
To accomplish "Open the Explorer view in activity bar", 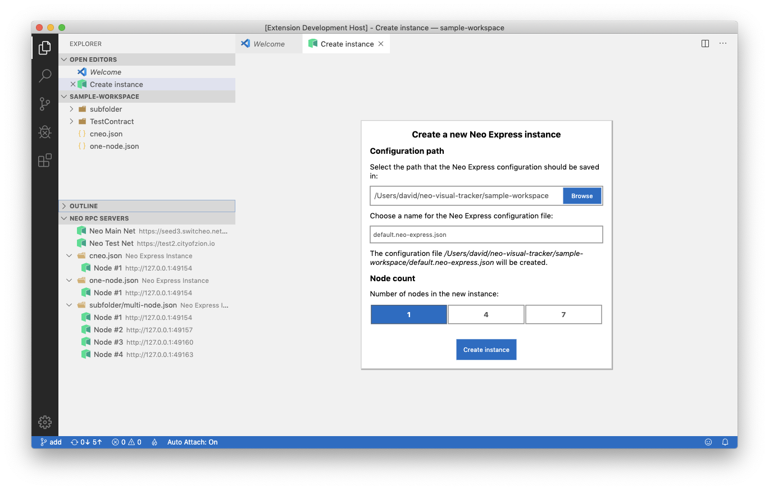I will (x=45, y=48).
